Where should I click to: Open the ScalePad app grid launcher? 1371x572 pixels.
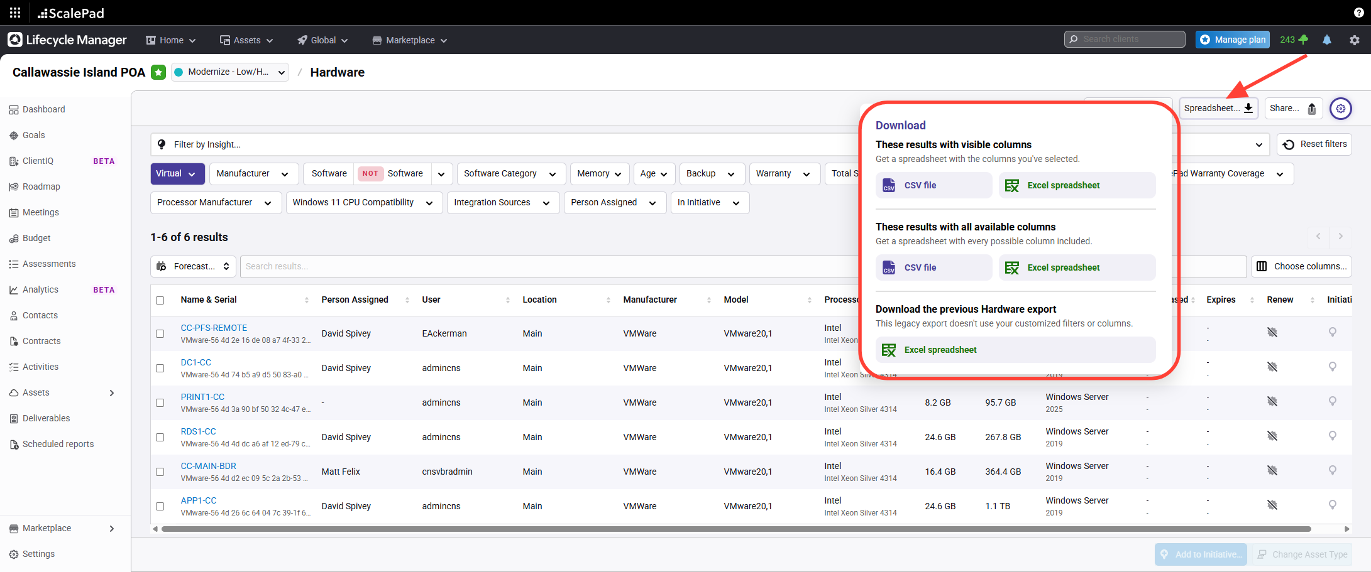(15, 13)
